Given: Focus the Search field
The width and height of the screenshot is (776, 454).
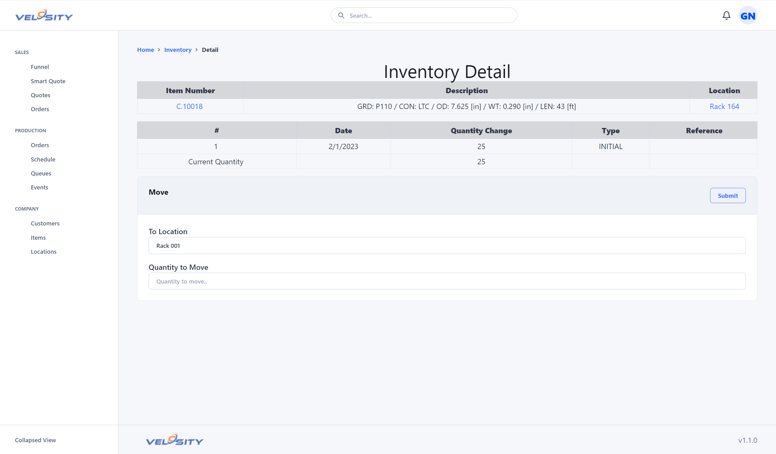Looking at the screenshot, I should pos(424,15).
